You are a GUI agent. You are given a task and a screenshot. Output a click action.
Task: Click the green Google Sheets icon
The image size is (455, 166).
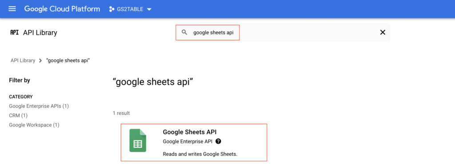click(x=138, y=141)
